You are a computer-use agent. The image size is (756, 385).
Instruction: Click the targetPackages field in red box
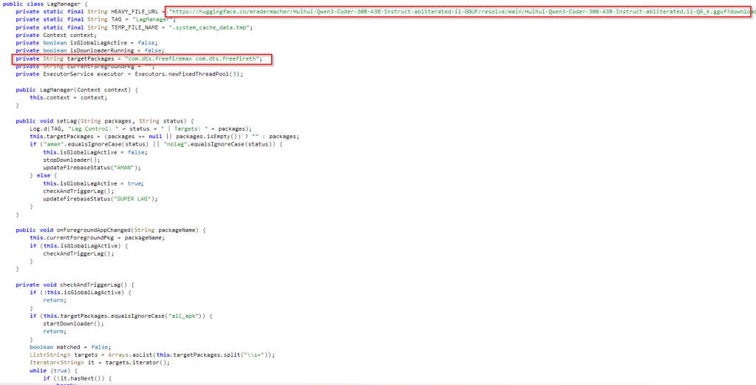pyautogui.click(x=140, y=58)
